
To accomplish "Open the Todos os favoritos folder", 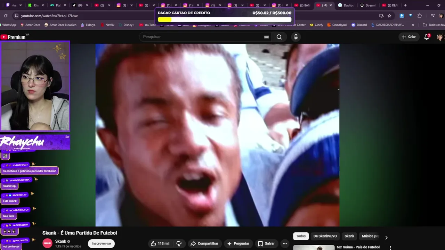I will [433, 25].
